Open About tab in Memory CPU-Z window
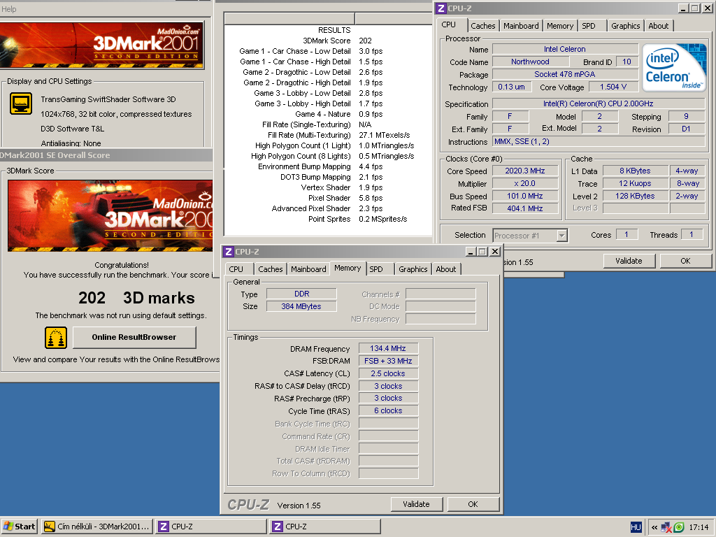This screenshot has height=537, width=716. click(445, 269)
